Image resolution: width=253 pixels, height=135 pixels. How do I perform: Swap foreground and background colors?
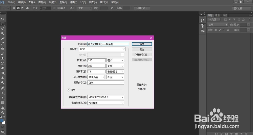click(x=4, y=116)
